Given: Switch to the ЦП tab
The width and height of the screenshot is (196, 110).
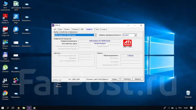Looking at the screenshot, I should point(55,29).
